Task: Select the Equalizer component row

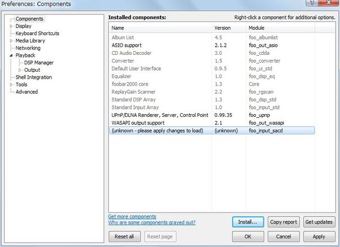Action: [x=212, y=76]
